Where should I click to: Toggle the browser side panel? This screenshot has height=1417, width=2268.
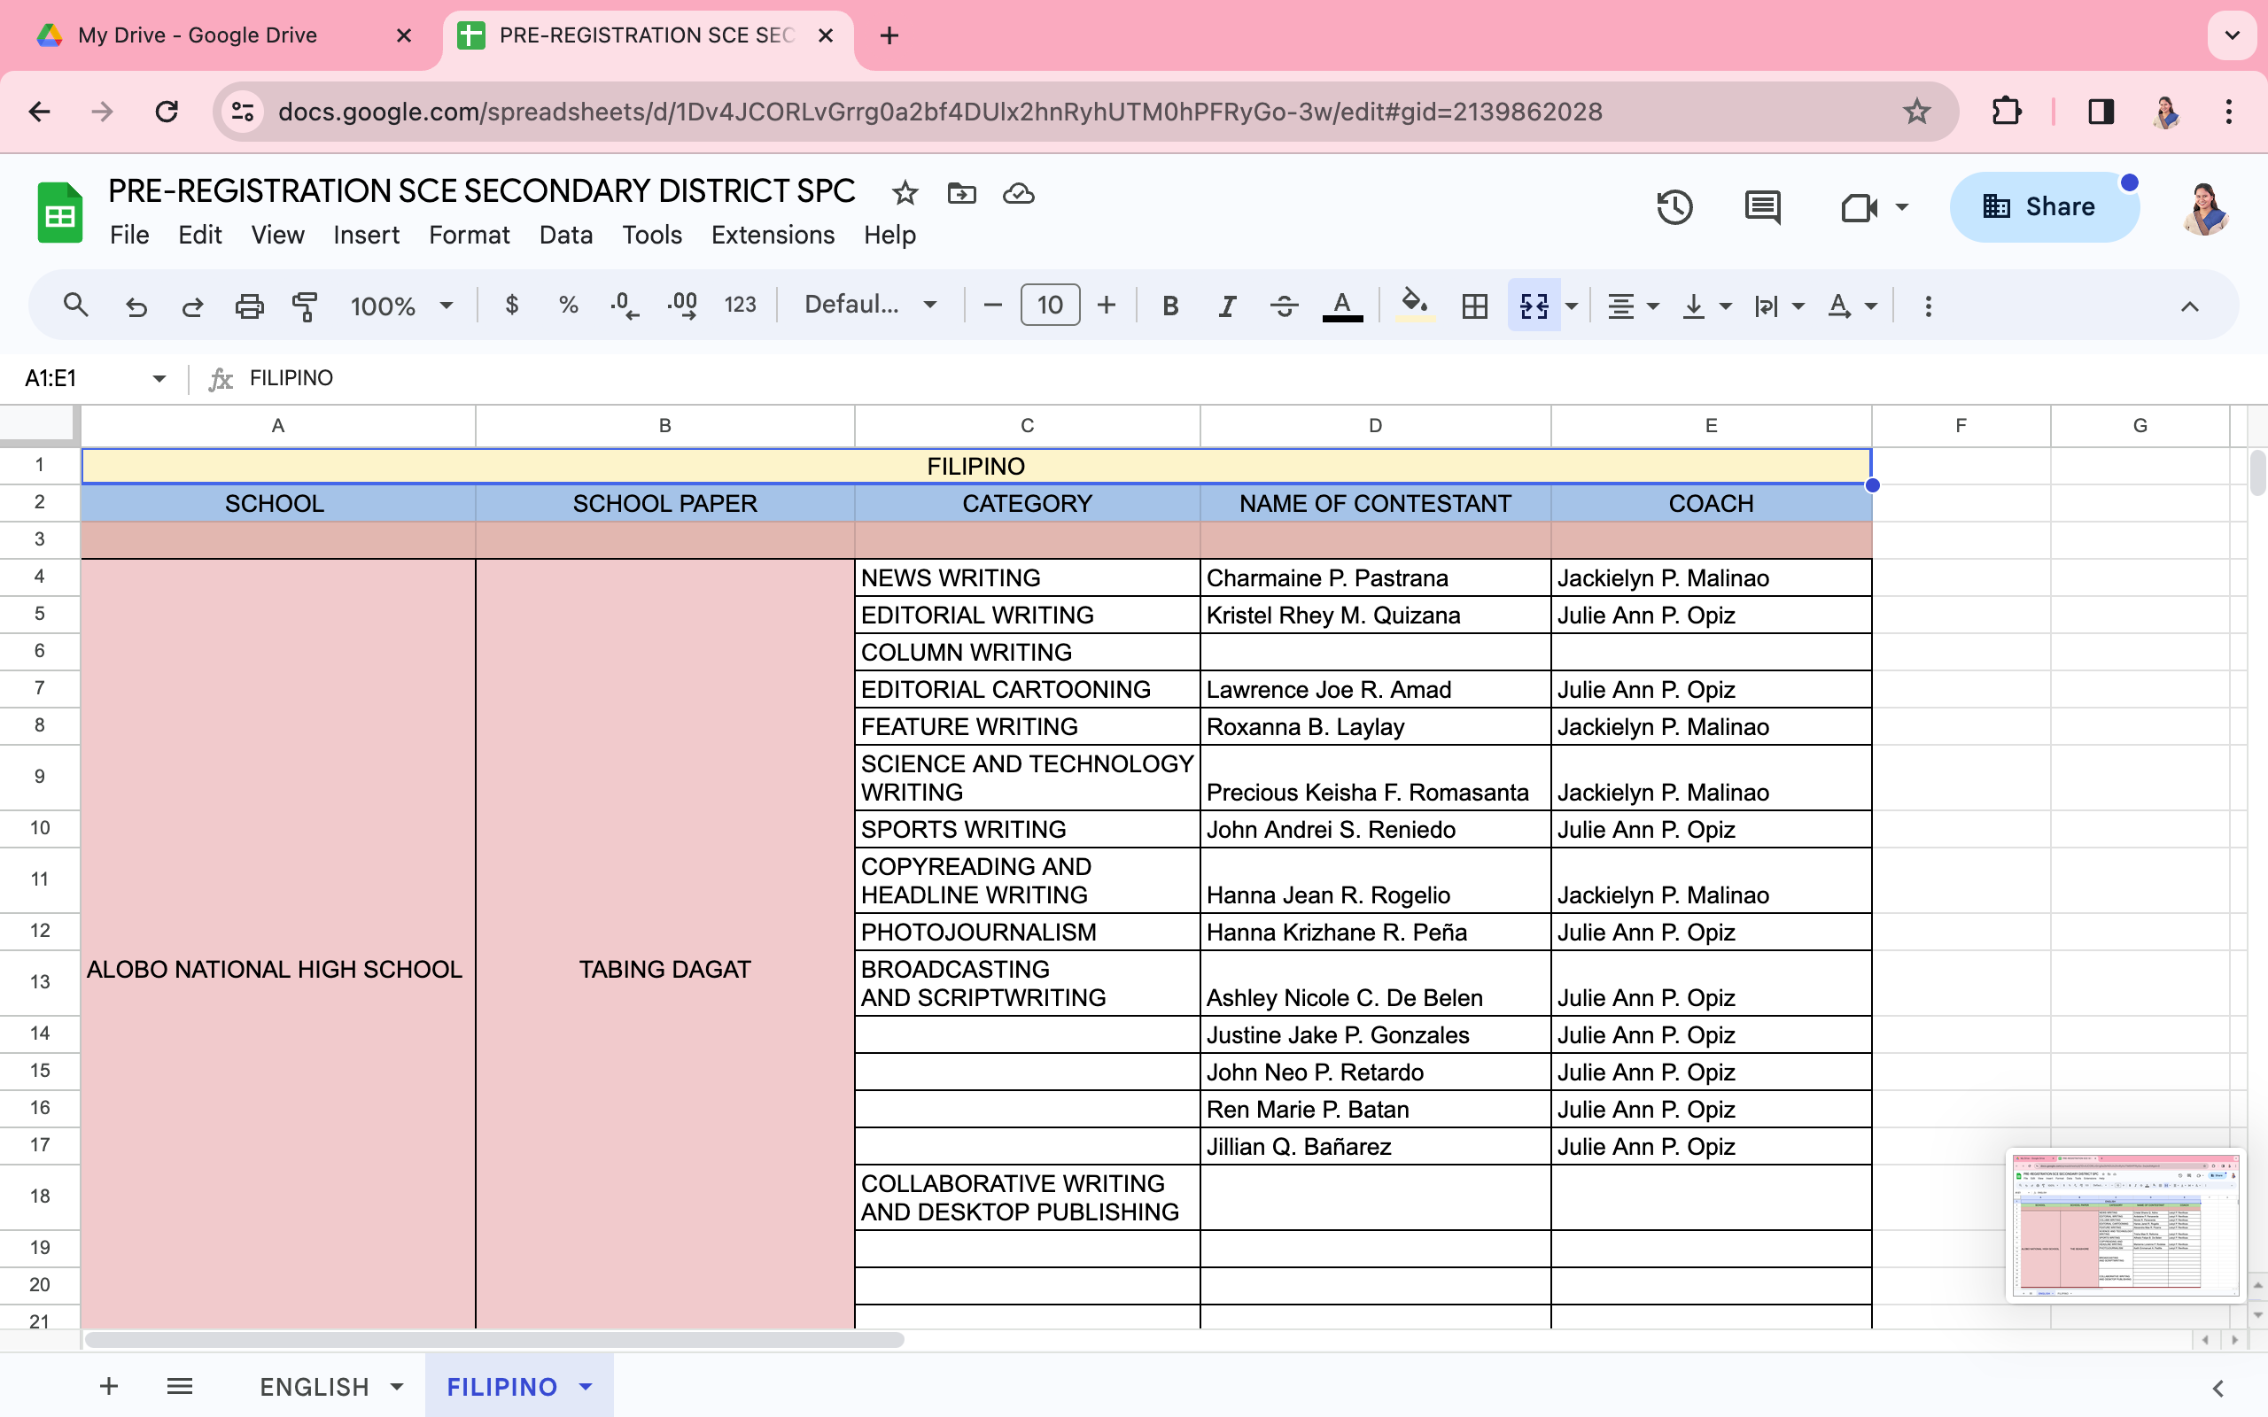click(2101, 112)
